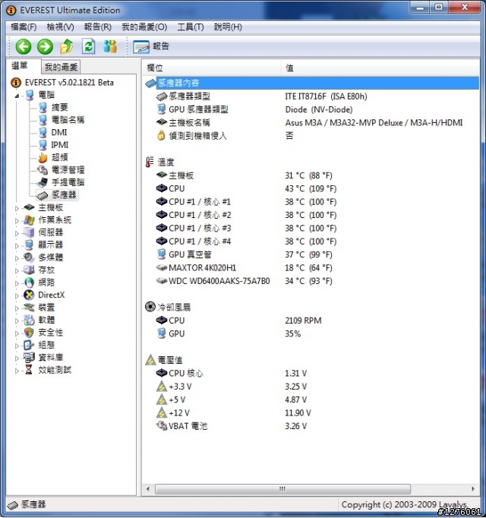Image resolution: width=486 pixels, height=518 pixels.
Task: Expand the 網路 tree node
Action: click(x=17, y=283)
